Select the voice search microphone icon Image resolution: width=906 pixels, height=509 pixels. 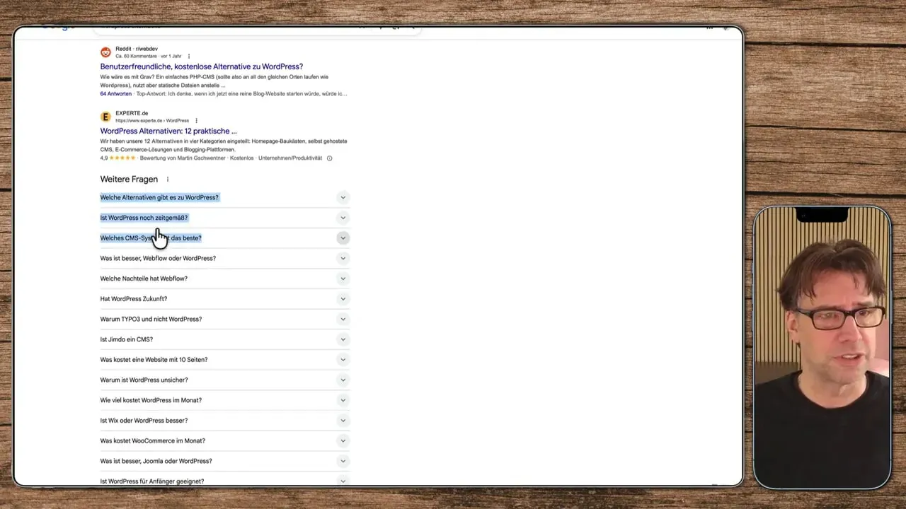379,26
